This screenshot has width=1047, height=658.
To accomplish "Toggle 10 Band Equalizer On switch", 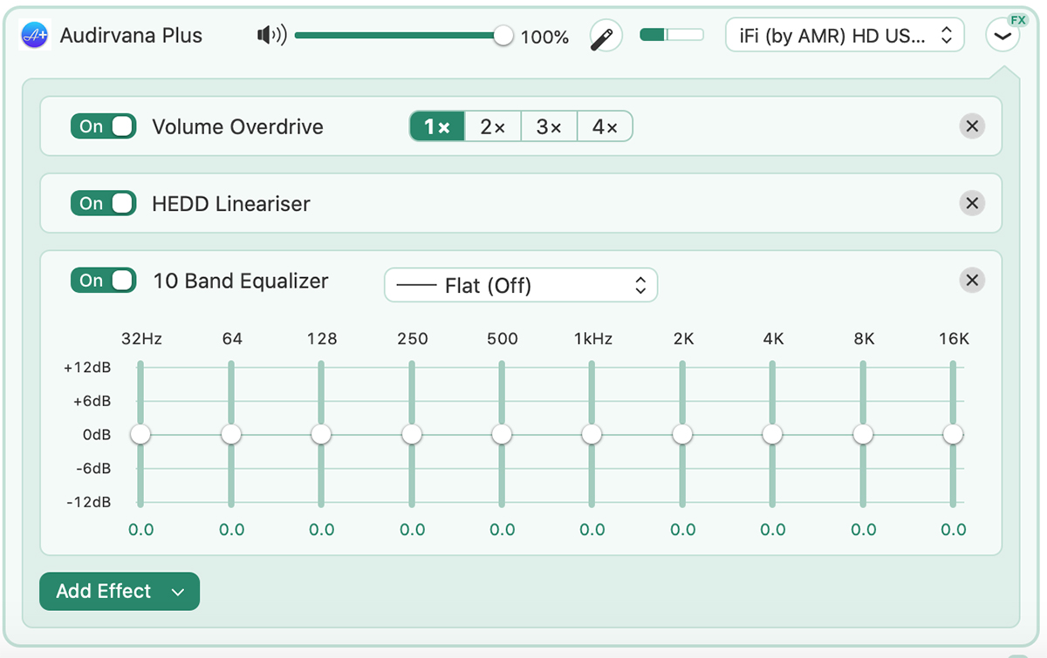I will tap(104, 280).
